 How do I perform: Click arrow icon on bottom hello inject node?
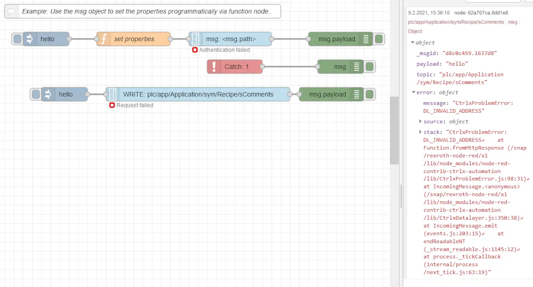pyautogui.click(x=47, y=94)
